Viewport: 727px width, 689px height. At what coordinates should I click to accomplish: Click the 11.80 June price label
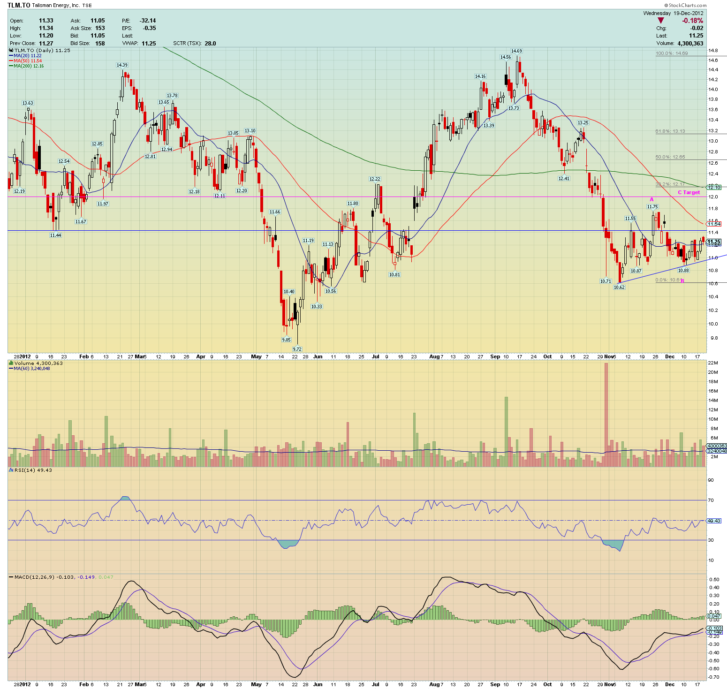point(353,204)
